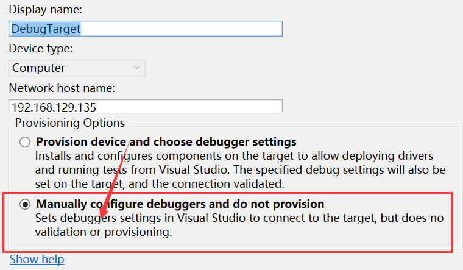Click the 192.168.129.135 address text
The width and height of the screenshot is (463, 270).
54,107
